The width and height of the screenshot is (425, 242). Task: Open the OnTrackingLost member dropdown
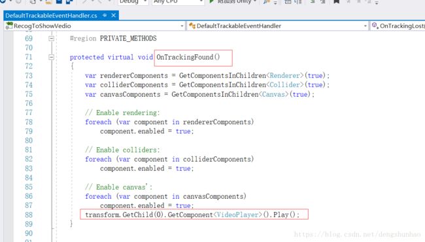(398, 26)
